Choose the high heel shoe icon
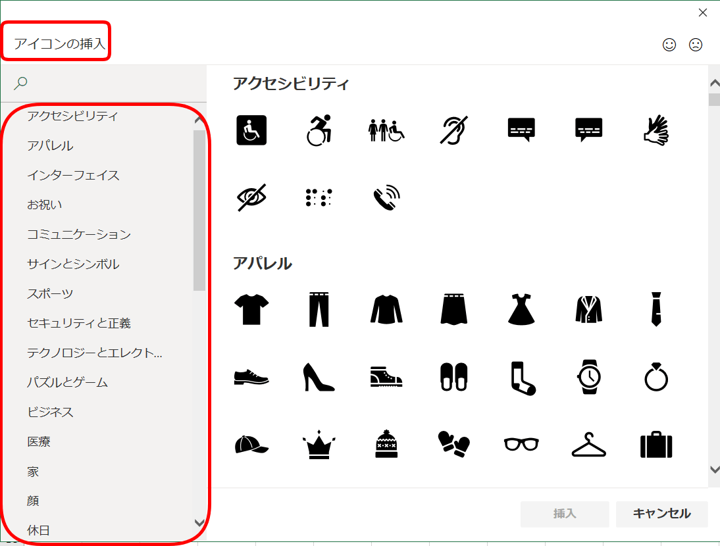Screen dimensions: 720x546 (x=319, y=377)
